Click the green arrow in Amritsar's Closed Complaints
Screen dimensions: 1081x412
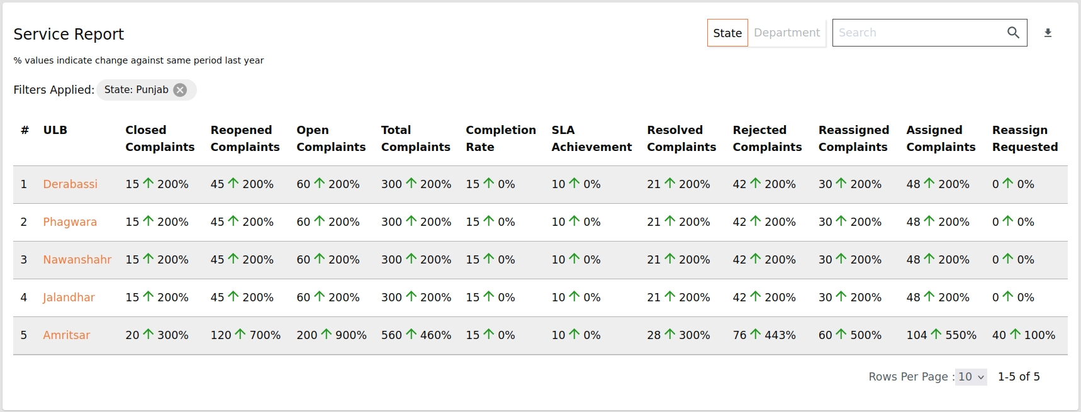[148, 334]
